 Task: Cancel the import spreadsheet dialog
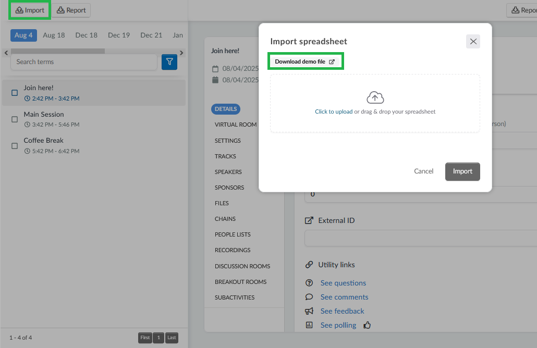[x=424, y=171]
